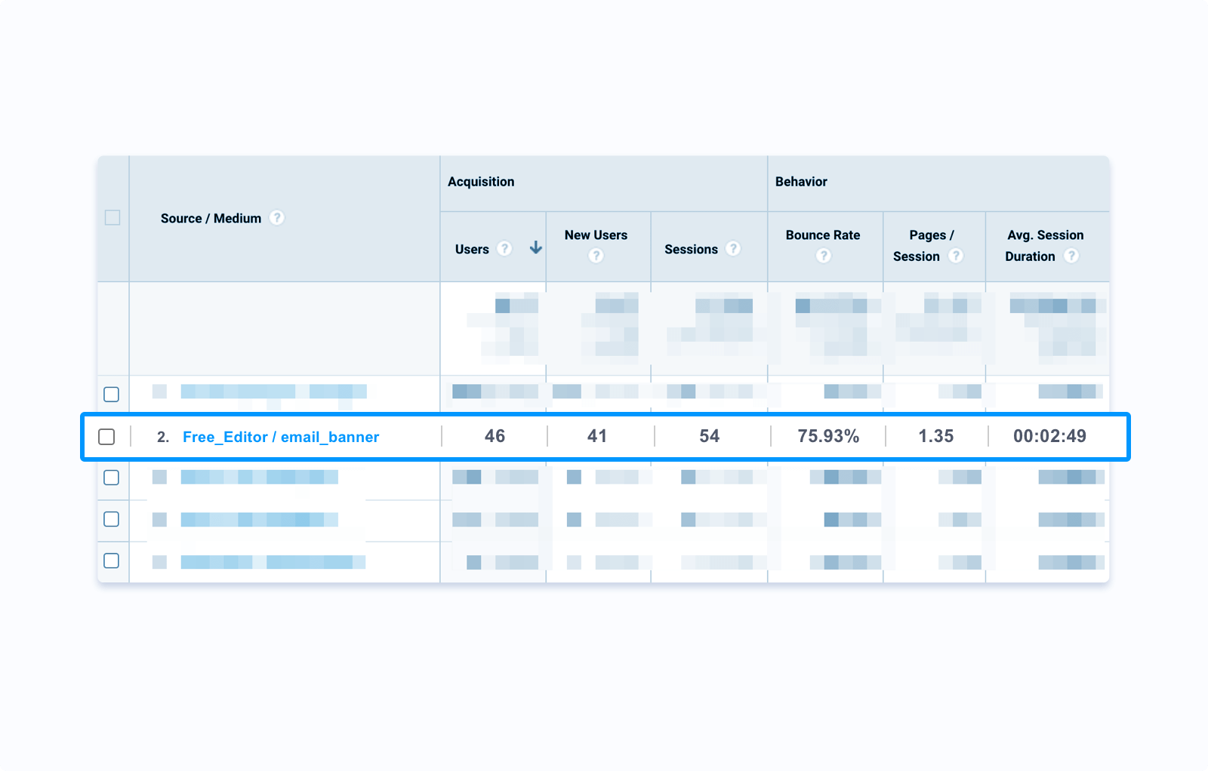Image resolution: width=1208 pixels, height=771 pixels.
Task: Click the row number 2.
Action: point(162,437)
